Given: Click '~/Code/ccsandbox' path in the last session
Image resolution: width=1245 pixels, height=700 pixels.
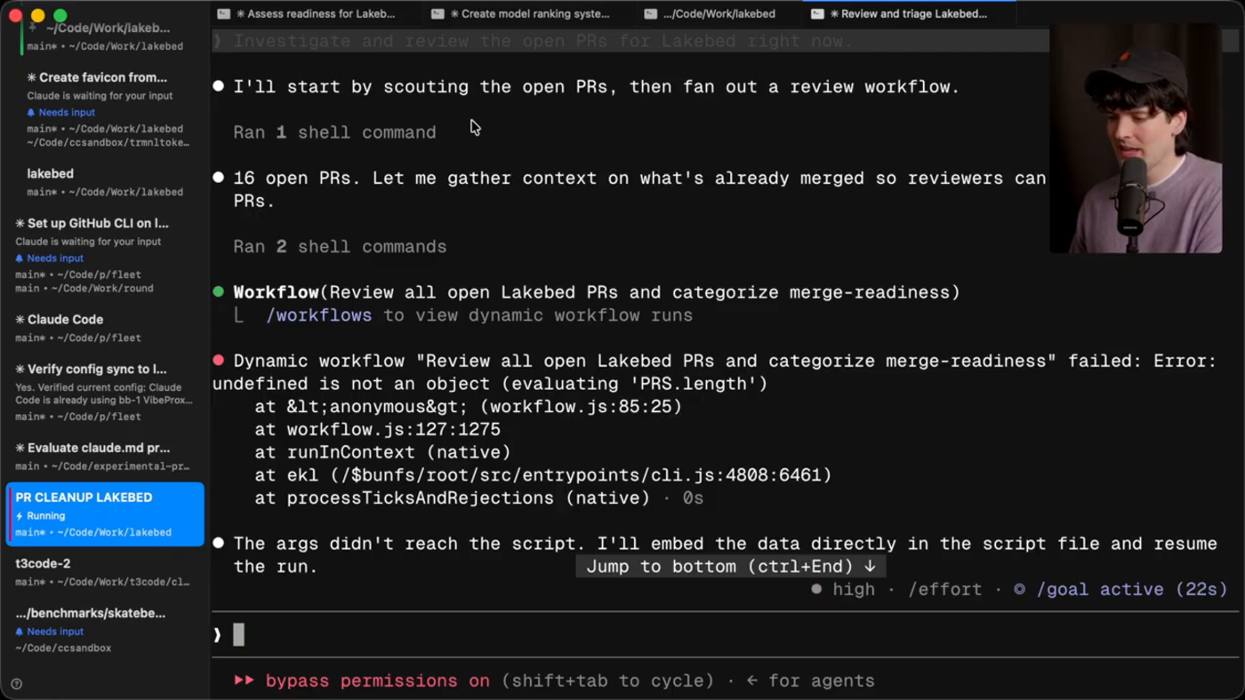Looking at the screenshot, I should [63, 648].
